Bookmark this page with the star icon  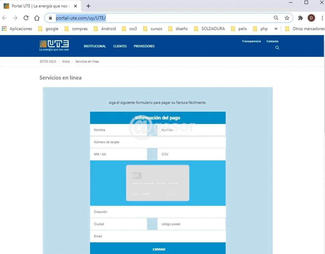click(287, 18)
